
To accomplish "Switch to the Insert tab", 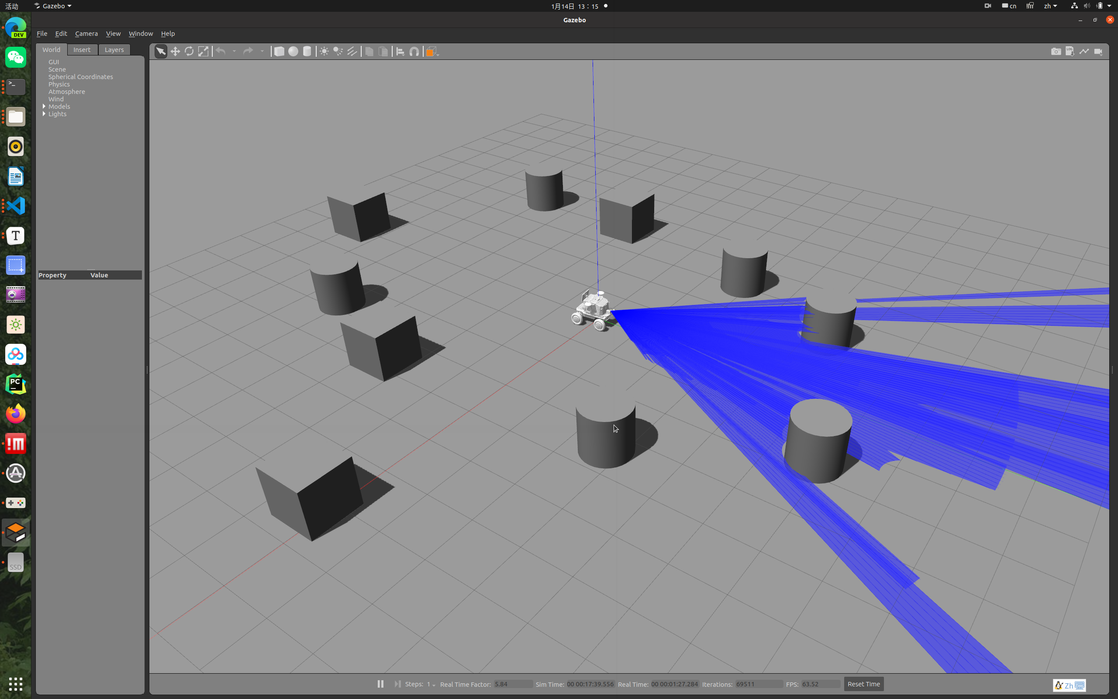I will pyautogui.click(x=82, y=49).
